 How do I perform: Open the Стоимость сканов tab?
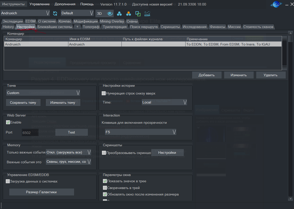tap(258, 27)
